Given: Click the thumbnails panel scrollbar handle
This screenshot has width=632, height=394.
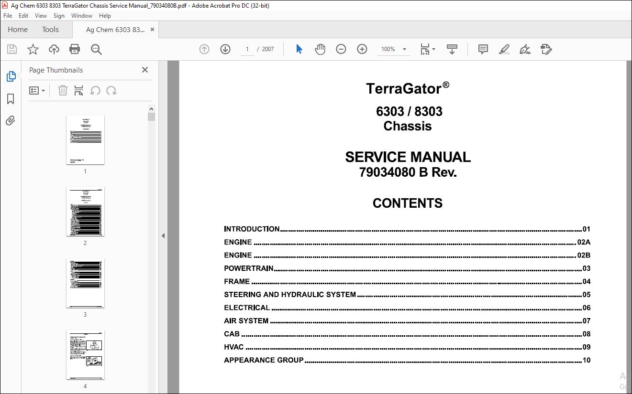Looking at the screenshot, I should click(x=151, y=117).
